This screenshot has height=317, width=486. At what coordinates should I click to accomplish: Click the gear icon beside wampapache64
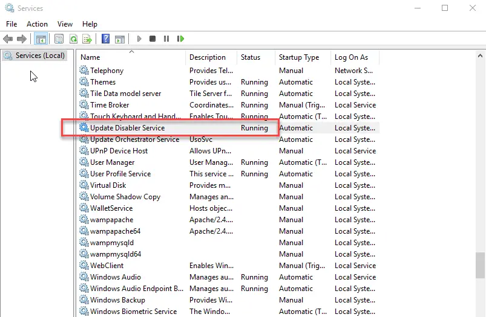(84, 231)
